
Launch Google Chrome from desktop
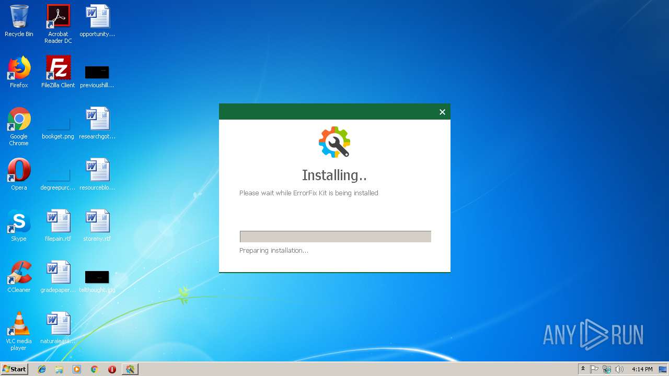[19, 126]
